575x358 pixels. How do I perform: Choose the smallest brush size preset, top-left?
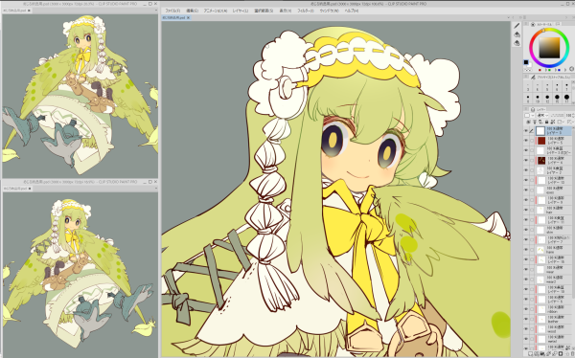point(528,87)
